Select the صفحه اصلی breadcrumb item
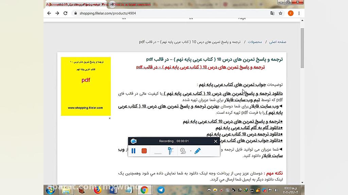The image size is (348, 195). pyautogui.click(x=278, y=42)
